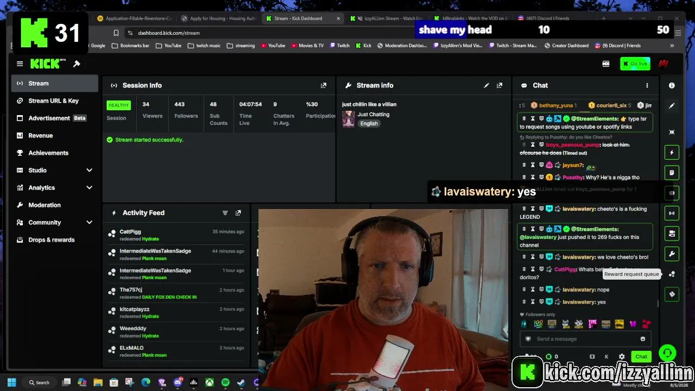695x391 pixels.
Task: Open the emoji picker in message box
Action: point(643,339)
